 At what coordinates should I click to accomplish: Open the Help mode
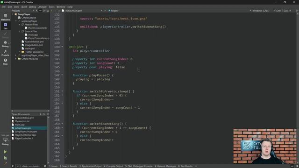tap(5, 62)
